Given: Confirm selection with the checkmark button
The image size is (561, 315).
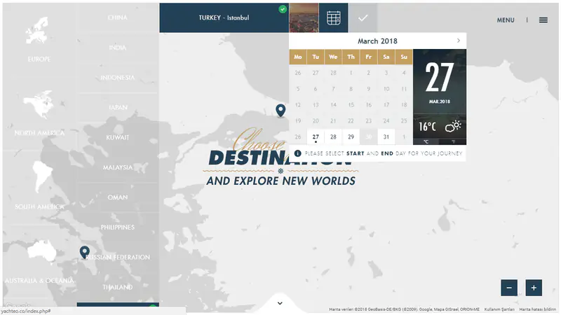Looking at the screenshot, I should 363,18.
